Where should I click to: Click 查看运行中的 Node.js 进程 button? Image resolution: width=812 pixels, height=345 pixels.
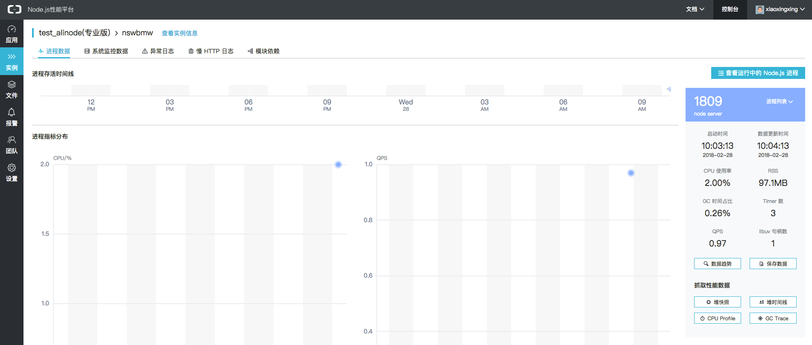pos(758,73)
